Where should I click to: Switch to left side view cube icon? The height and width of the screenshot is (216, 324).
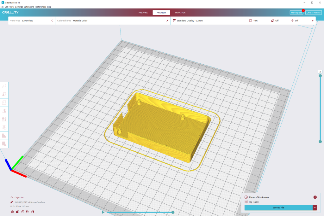(28, 212)
